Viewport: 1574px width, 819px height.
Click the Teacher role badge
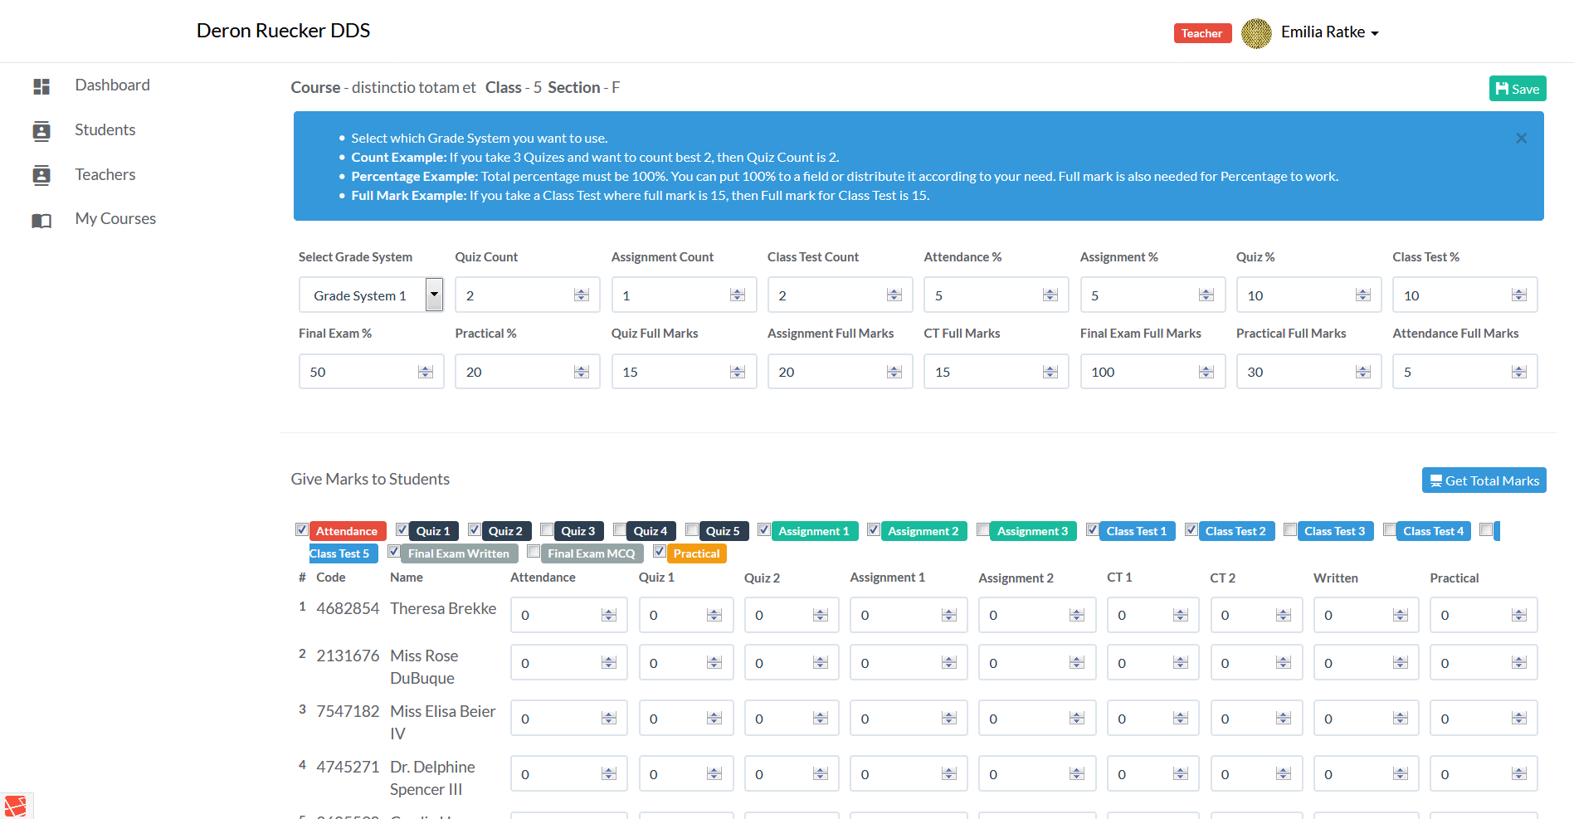click(x=1202, y=33)
